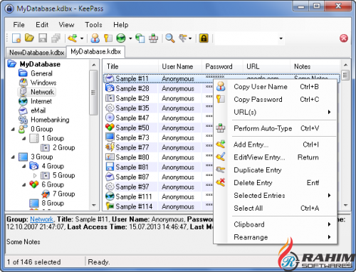The width and height of the screenshot is (356, 272).
Task: Collapse the 0 Group tree node
Action: pos(13,130)
